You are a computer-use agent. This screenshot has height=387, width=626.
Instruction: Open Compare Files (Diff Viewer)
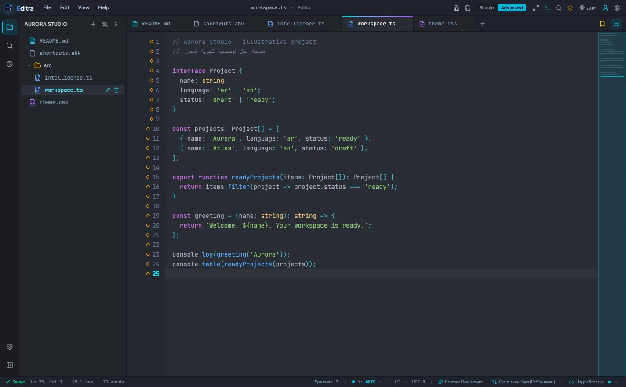(524, 382)
